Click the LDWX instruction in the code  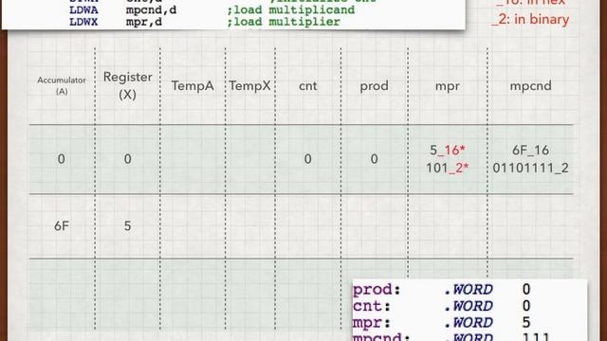[83, 22]
